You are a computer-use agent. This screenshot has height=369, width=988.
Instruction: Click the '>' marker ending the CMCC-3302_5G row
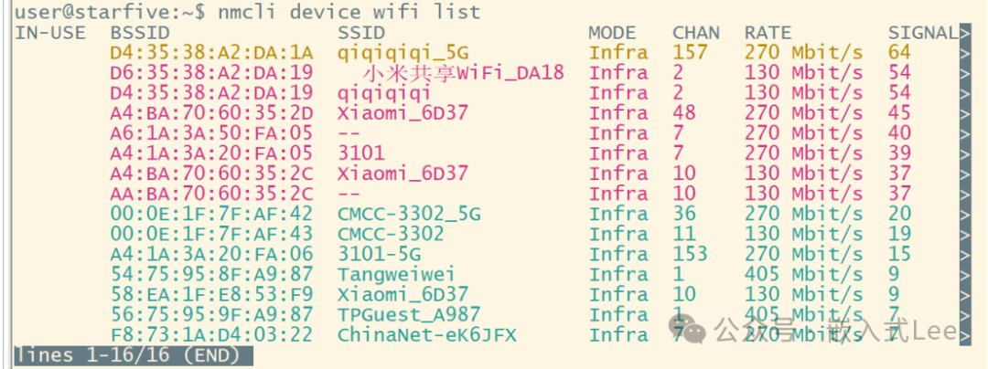(x=964, y=214)
